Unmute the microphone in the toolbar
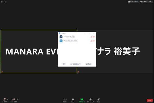The width and height of the screenshot is (154, 103). pyautogui.click(x=5, y=100)
